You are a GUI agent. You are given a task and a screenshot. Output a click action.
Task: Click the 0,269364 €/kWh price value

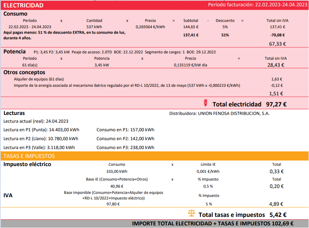pyautogui.click(x=150, y=27)
